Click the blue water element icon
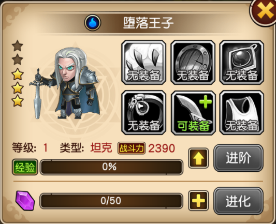 93,23
